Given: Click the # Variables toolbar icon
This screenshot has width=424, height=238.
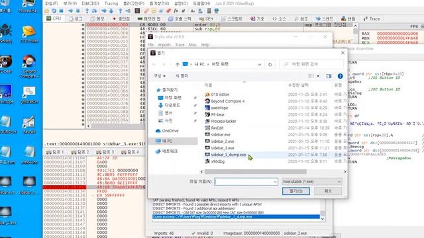Looking at the screenshot, I should (184, 11).
